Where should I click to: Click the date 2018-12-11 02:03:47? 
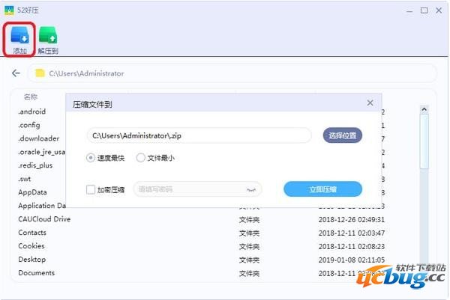(x=351, y=233)
